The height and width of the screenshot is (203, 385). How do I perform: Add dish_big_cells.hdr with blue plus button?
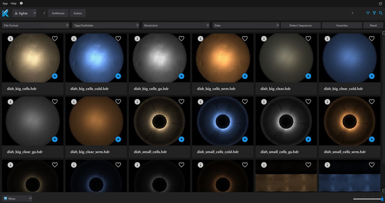click(x=55, y=76)
